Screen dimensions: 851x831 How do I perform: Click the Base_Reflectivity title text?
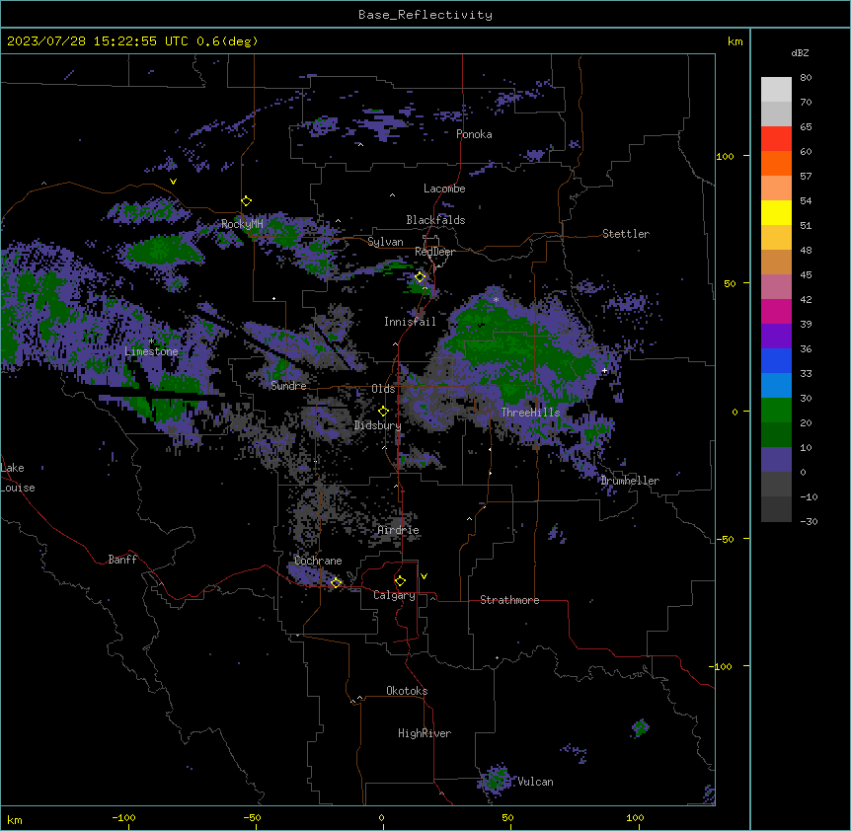[425, 15]
